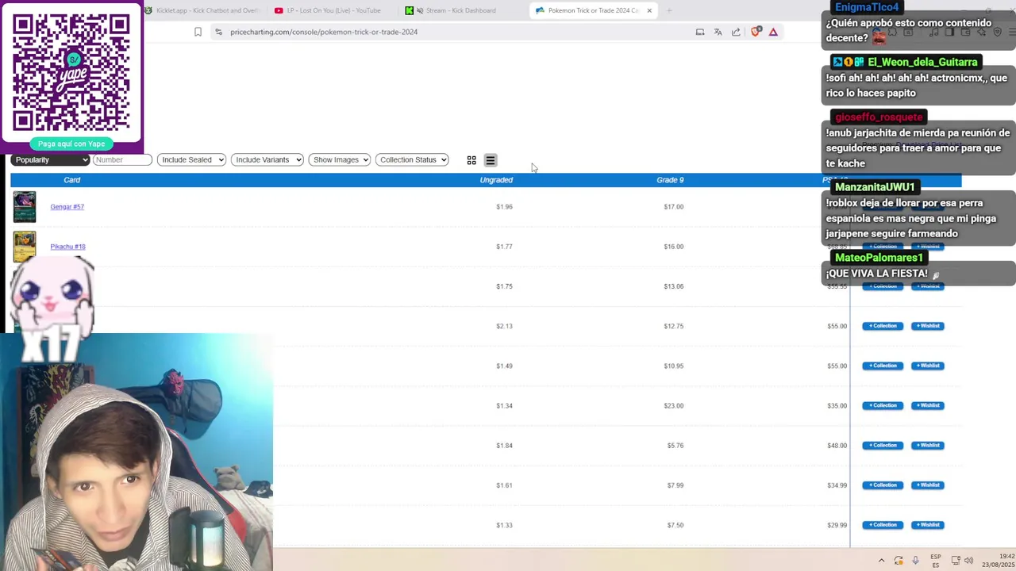Open the Popularity sort dropdown

tap(51, 159)
